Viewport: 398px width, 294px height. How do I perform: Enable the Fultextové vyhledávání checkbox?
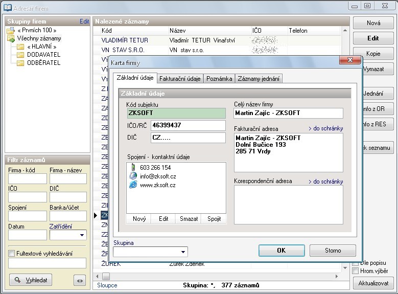click(11, 253)
